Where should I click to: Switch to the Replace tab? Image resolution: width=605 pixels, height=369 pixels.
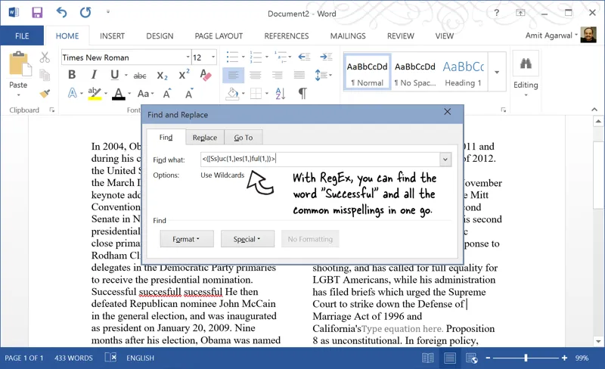pyautogui.click(x=204, y=138)
